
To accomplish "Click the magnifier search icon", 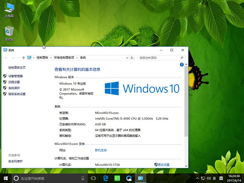I will click(182, 58).
